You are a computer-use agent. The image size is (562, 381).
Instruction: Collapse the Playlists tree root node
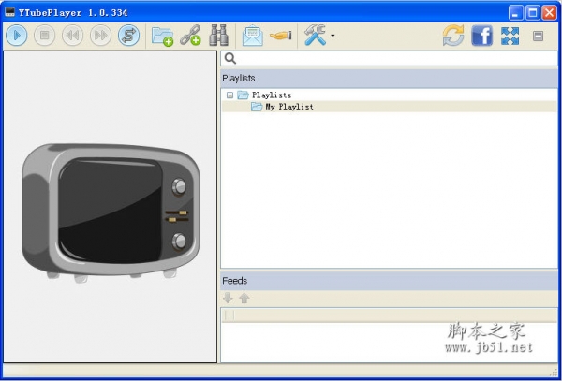click(230, 95)
